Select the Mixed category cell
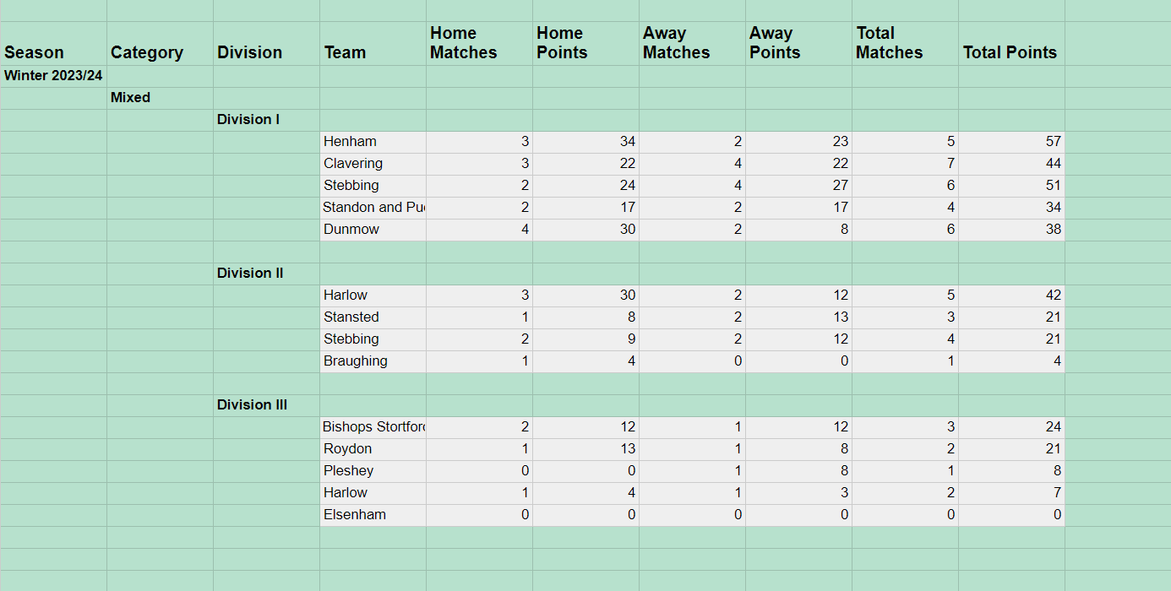Viewport: 1171px width, 591px height. 160,98
